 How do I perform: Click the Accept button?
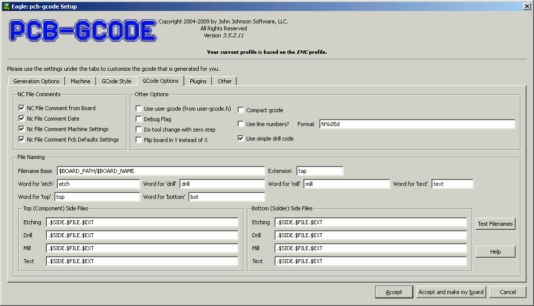click(394, 292)
